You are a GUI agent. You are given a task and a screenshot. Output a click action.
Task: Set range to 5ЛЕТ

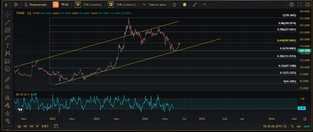point(45,126)
